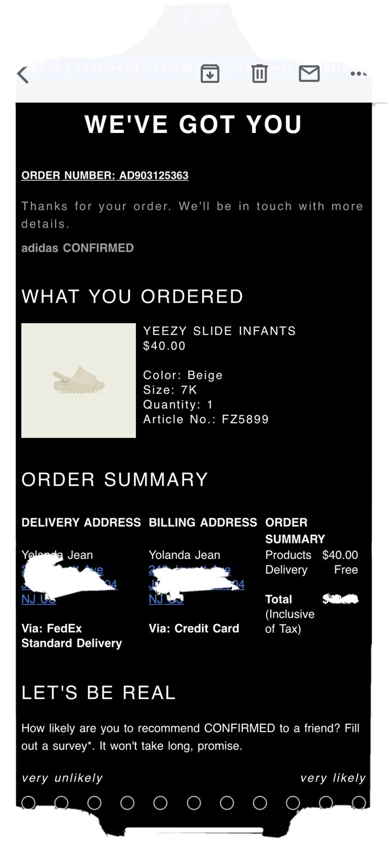Tap the home indicator bar at bottom

pyautogui.click(x=194, y=830)
